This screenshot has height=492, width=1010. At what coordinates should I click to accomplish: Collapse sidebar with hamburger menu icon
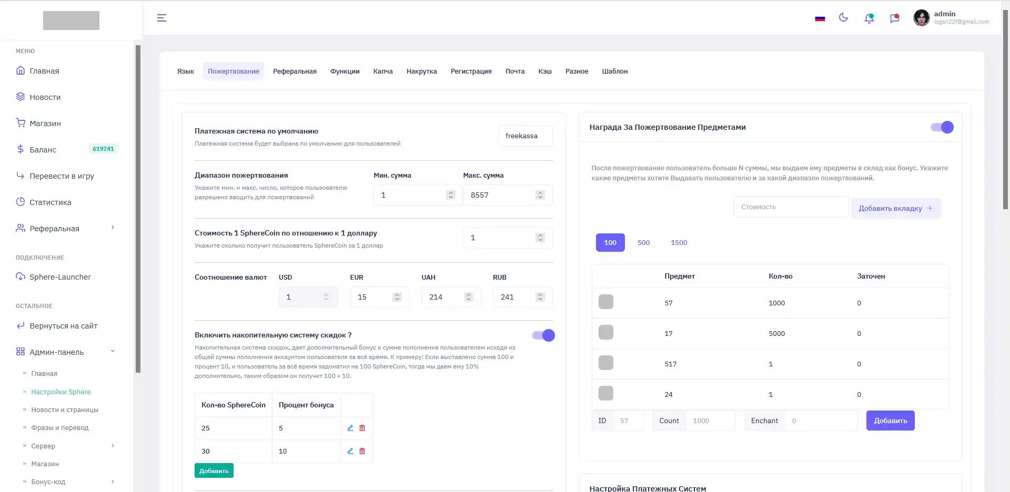tap(161, 18)
